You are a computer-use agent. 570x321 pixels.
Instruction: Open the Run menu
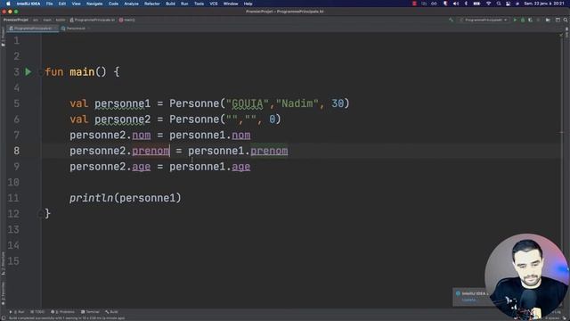click(x=184, y=4)
